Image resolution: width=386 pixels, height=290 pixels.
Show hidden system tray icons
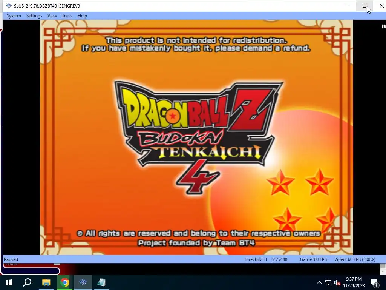(319, 282)
